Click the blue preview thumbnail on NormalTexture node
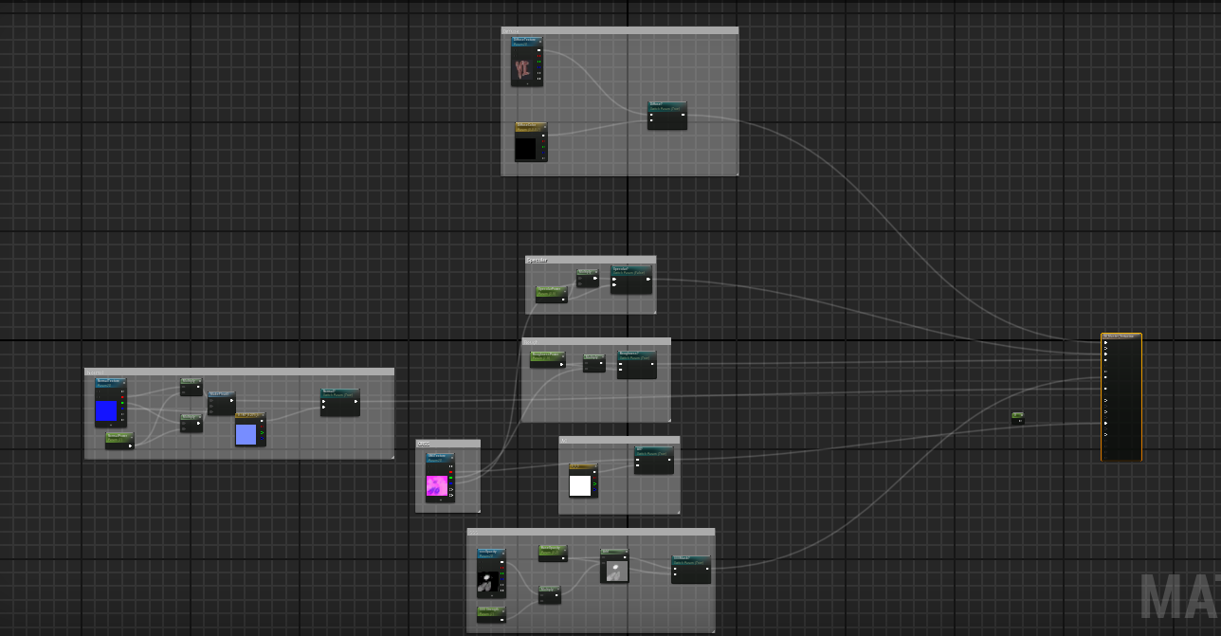1221x636 pixels. [x=106, y=410]
